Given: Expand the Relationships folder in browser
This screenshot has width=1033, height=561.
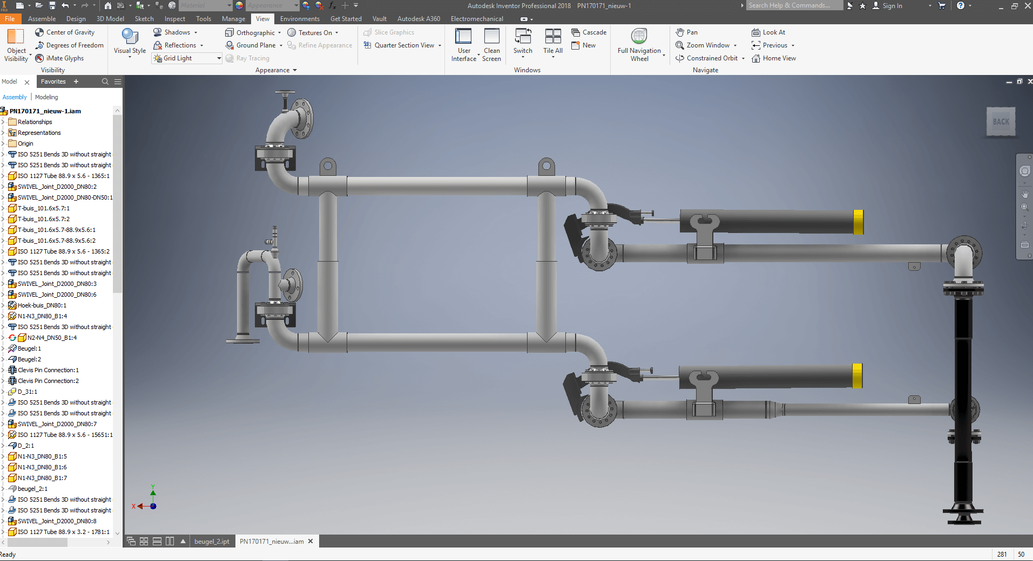Looking at the screenshot, I should tap(3, 122).
